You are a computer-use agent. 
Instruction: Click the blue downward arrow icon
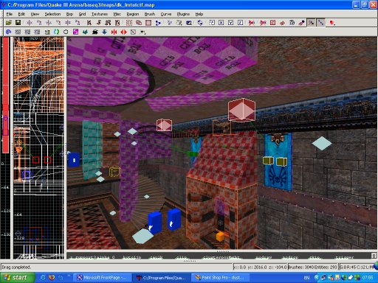pos(105,32)
